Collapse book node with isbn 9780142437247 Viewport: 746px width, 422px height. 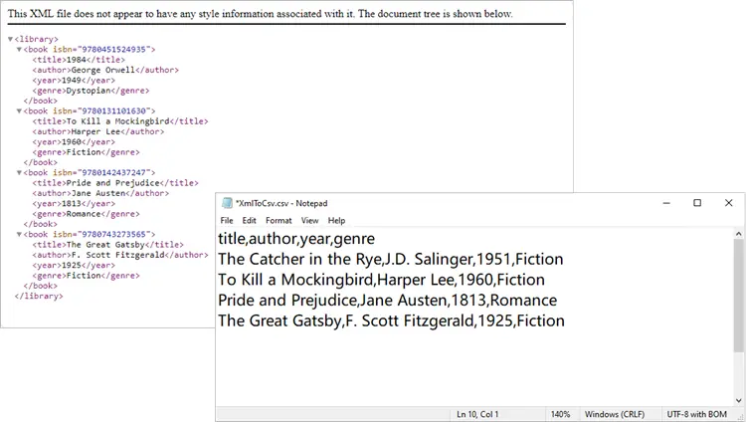tap(19, 172)
